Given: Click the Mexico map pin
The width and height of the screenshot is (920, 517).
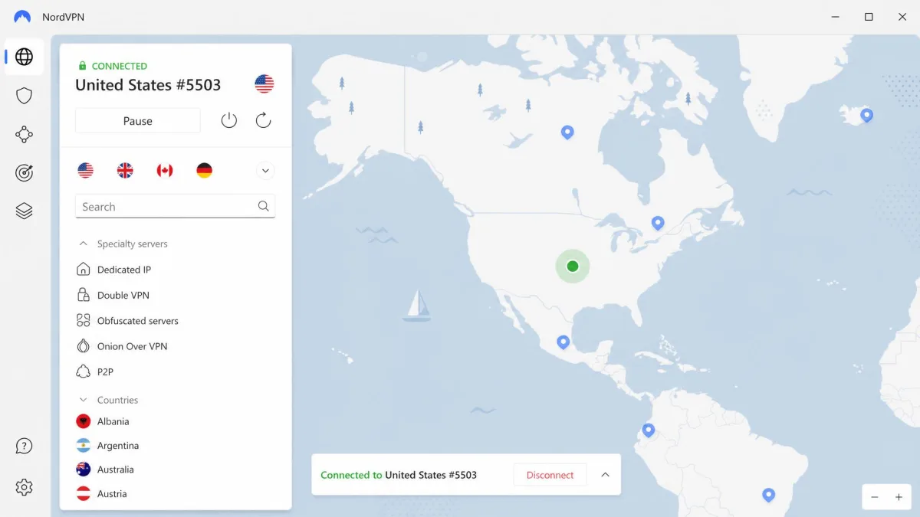Looking at the screenshot, I should click(x=563, y=342).
